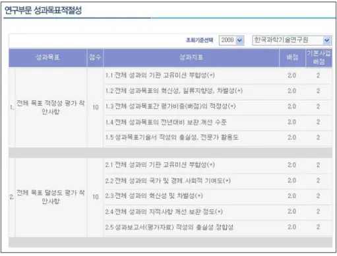
Task: Select row 2.4 지적사항 개선.보완 정도
Action: coord(218,212)
